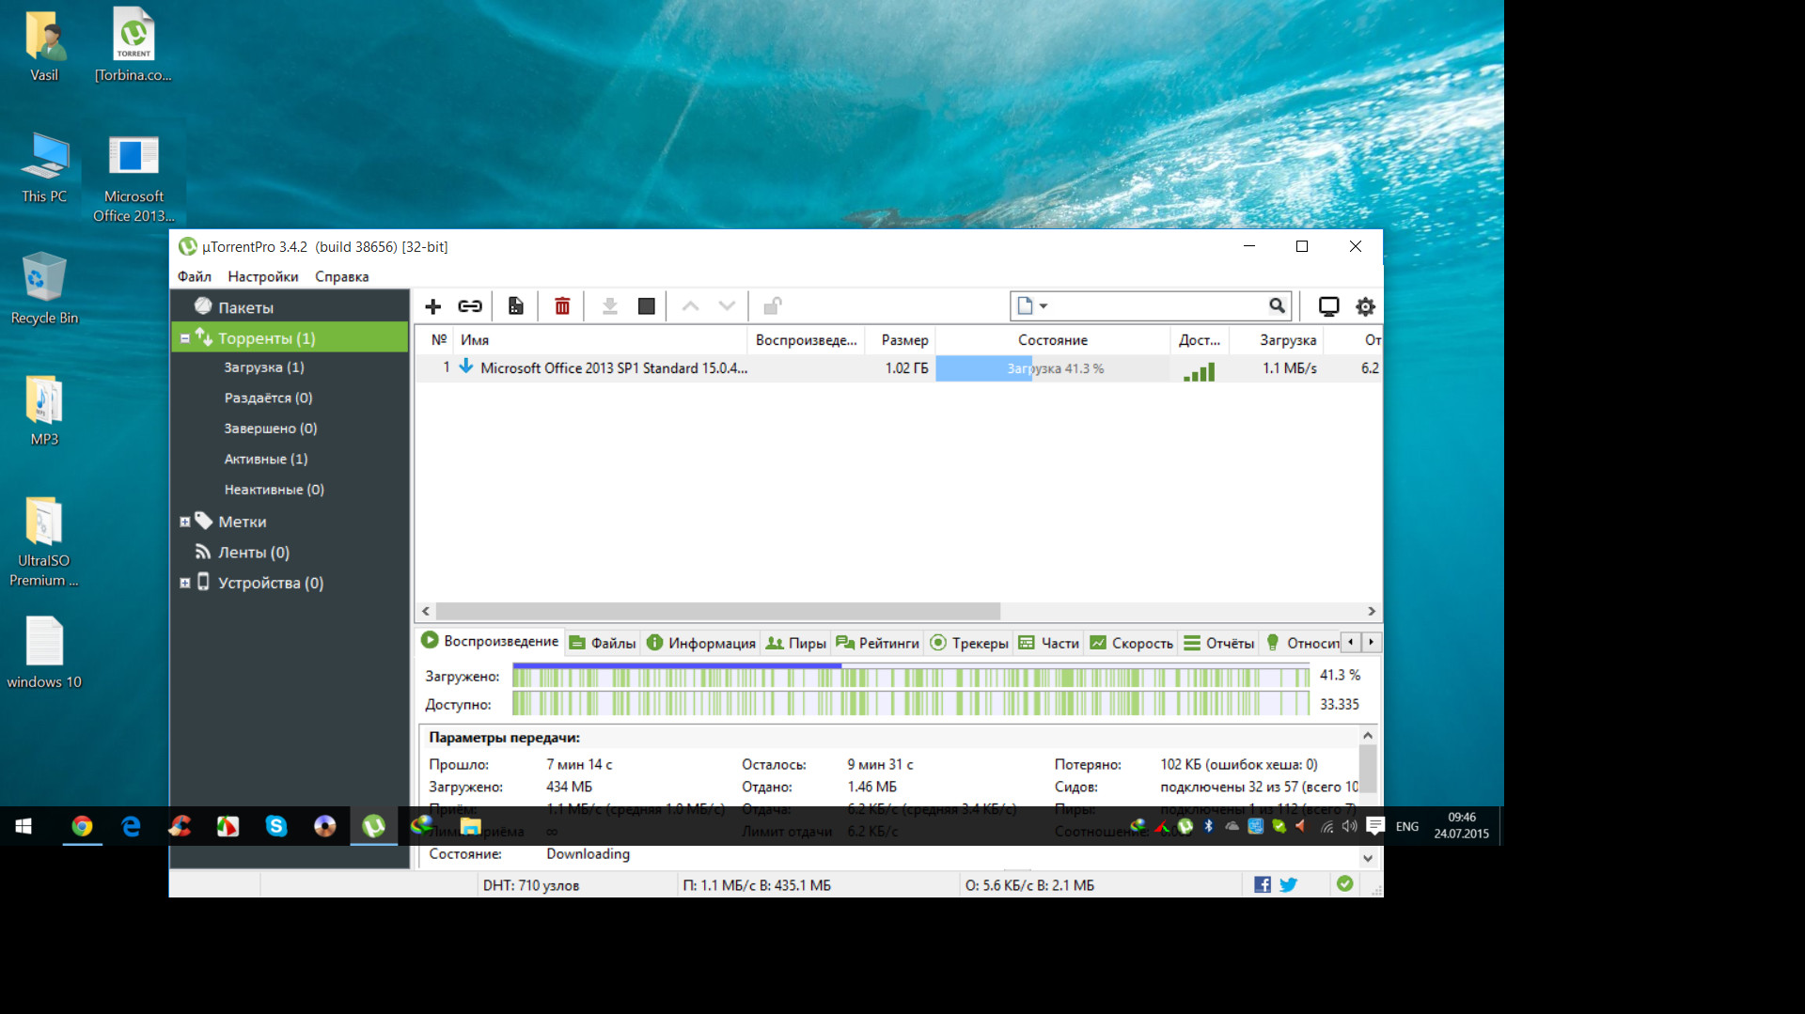Share via the Facebook status bar icon

pos(1262,884)
